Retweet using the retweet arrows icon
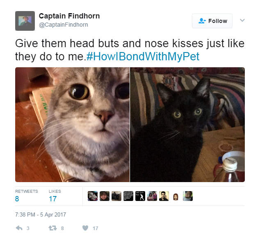260x235 pixels. tap(52, 228)
